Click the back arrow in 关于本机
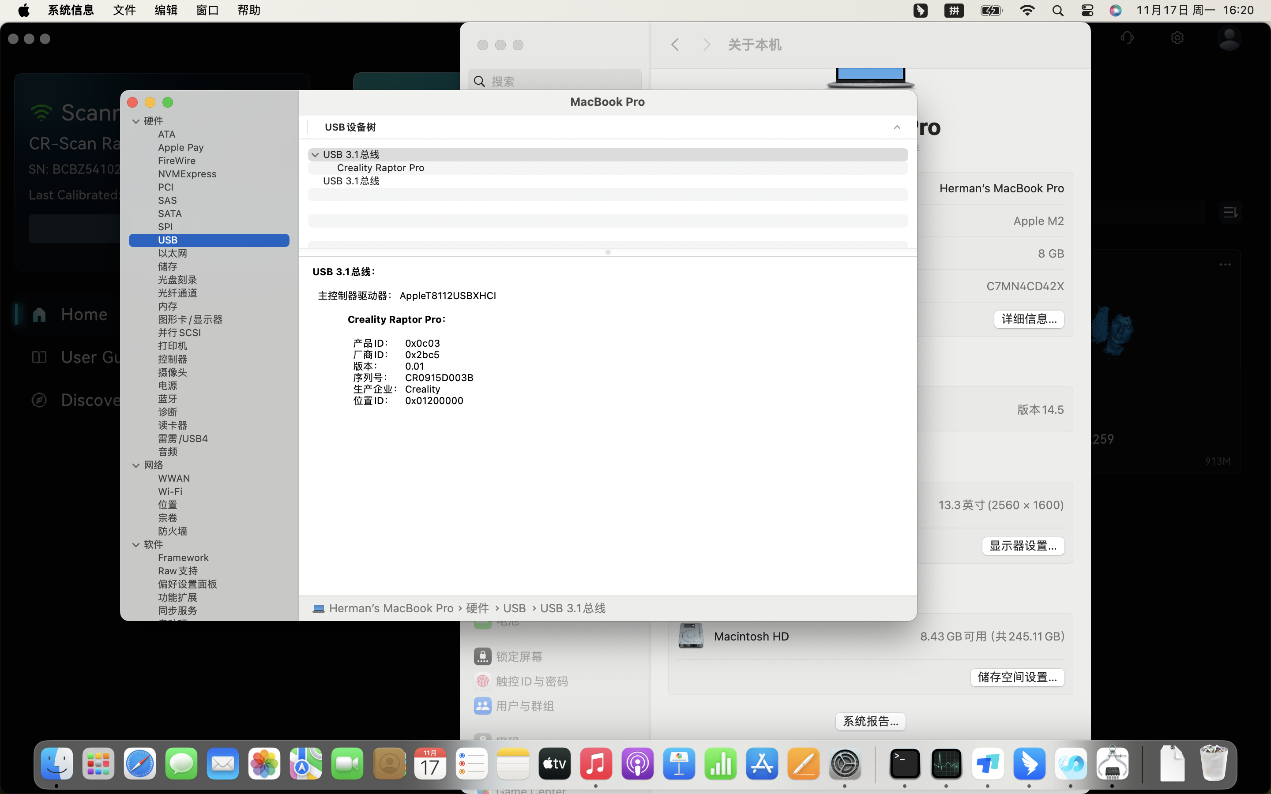The width and height of the screenshot is (1271, 794). [x=675, y=45]
